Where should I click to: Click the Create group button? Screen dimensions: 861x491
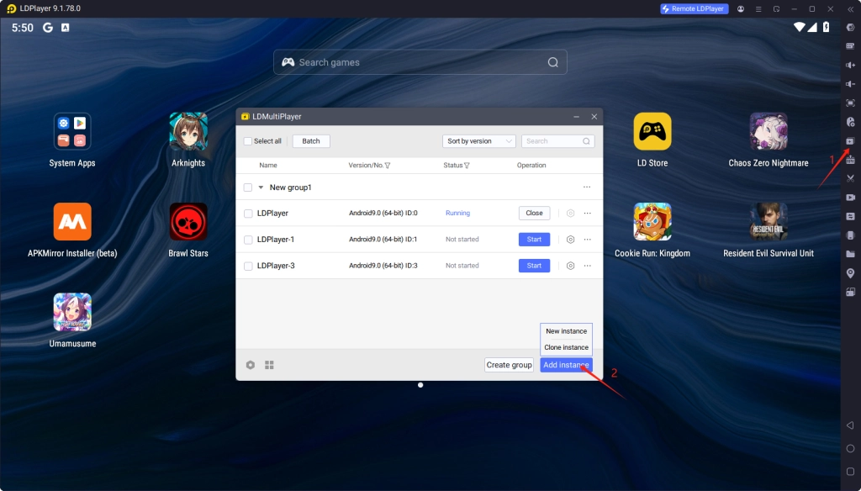click(x=509, y=365)
